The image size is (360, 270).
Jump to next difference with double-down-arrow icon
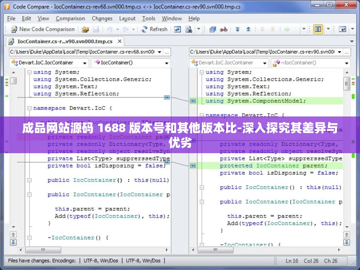pos(238,29)
